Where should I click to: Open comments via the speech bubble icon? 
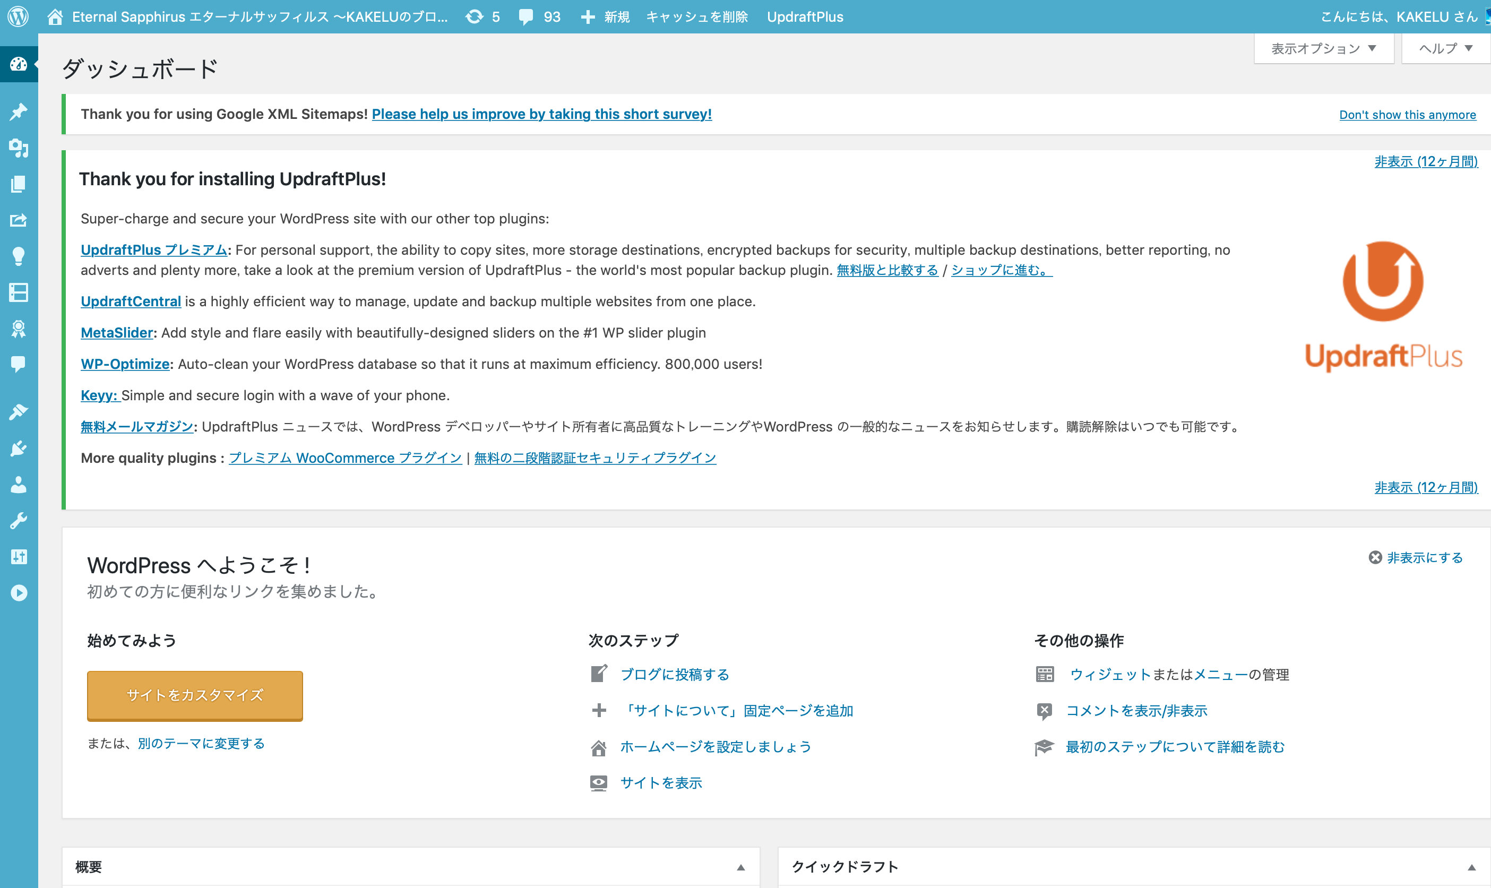click(525, 17)
